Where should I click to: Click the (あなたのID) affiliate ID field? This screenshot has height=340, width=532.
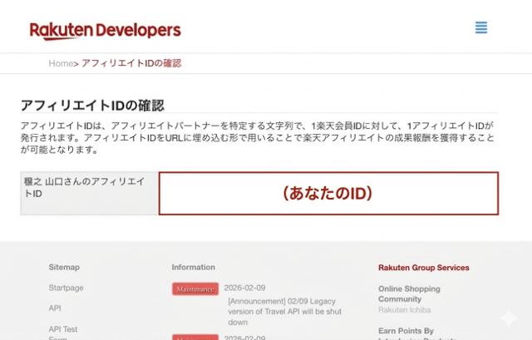(x=328, y=194)
